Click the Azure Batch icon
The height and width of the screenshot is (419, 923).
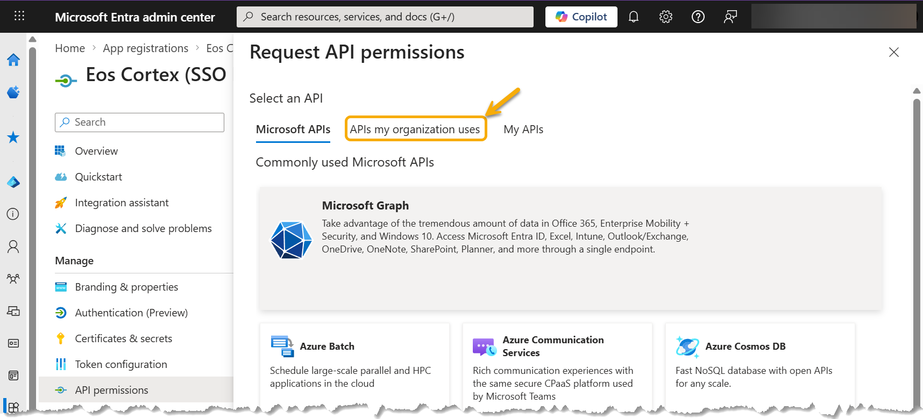(282, 346)
